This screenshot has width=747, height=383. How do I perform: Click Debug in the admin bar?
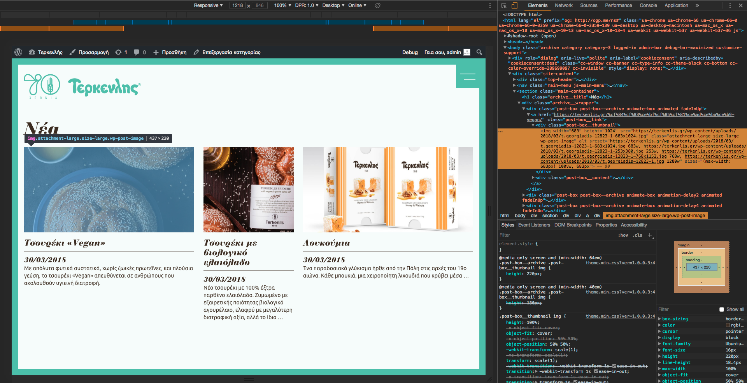[x=410, y=52]
